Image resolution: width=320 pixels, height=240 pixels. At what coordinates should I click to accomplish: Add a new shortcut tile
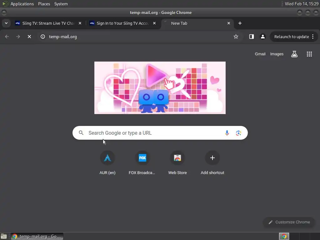coord(212,163)
